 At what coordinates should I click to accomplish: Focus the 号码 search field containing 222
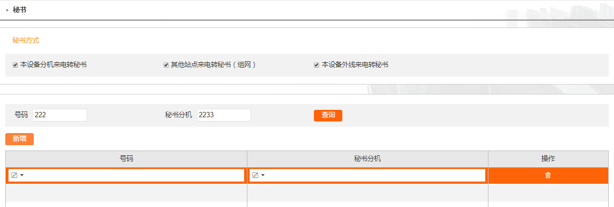tap(60, 115)
